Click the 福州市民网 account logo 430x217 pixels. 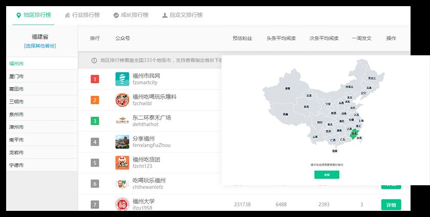[x=122, y=79]
